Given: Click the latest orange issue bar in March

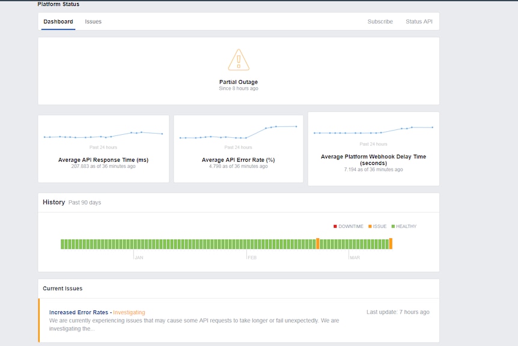Looking at the screenshot, I should click(x=391, y=244).
